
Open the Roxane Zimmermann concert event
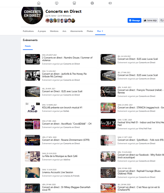(x=66, y=140)
